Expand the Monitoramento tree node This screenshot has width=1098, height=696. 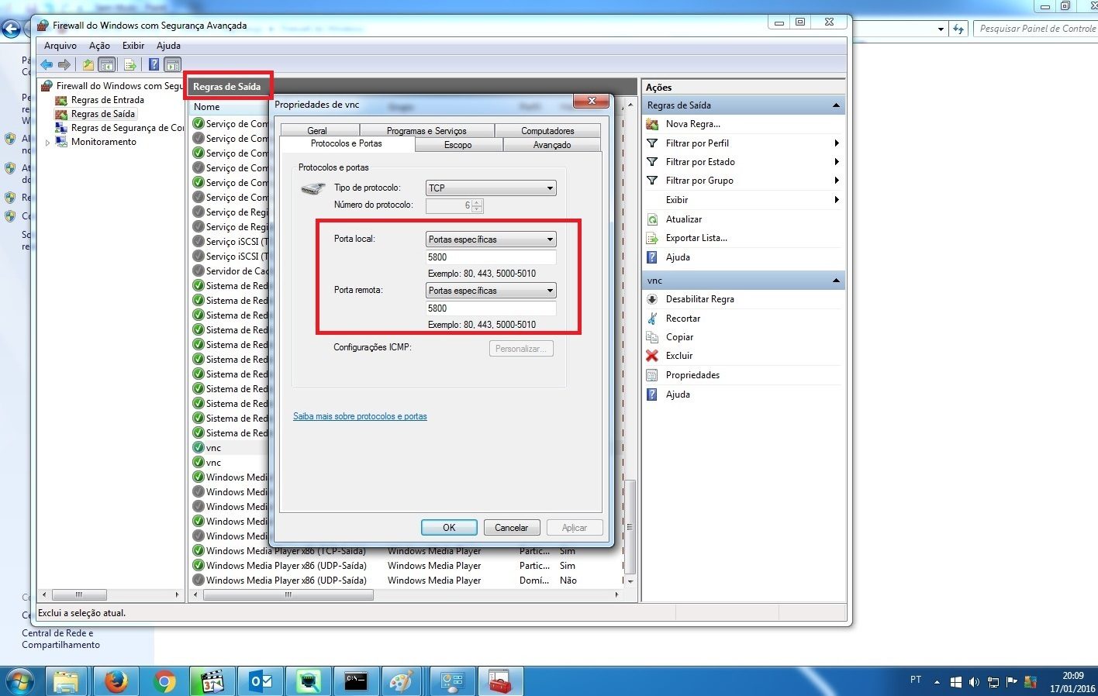point(48,143)
